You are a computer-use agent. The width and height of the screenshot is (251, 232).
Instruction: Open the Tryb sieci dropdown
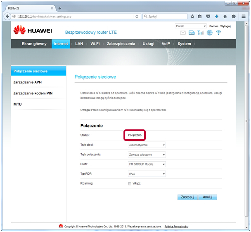(x=147, y=145)
